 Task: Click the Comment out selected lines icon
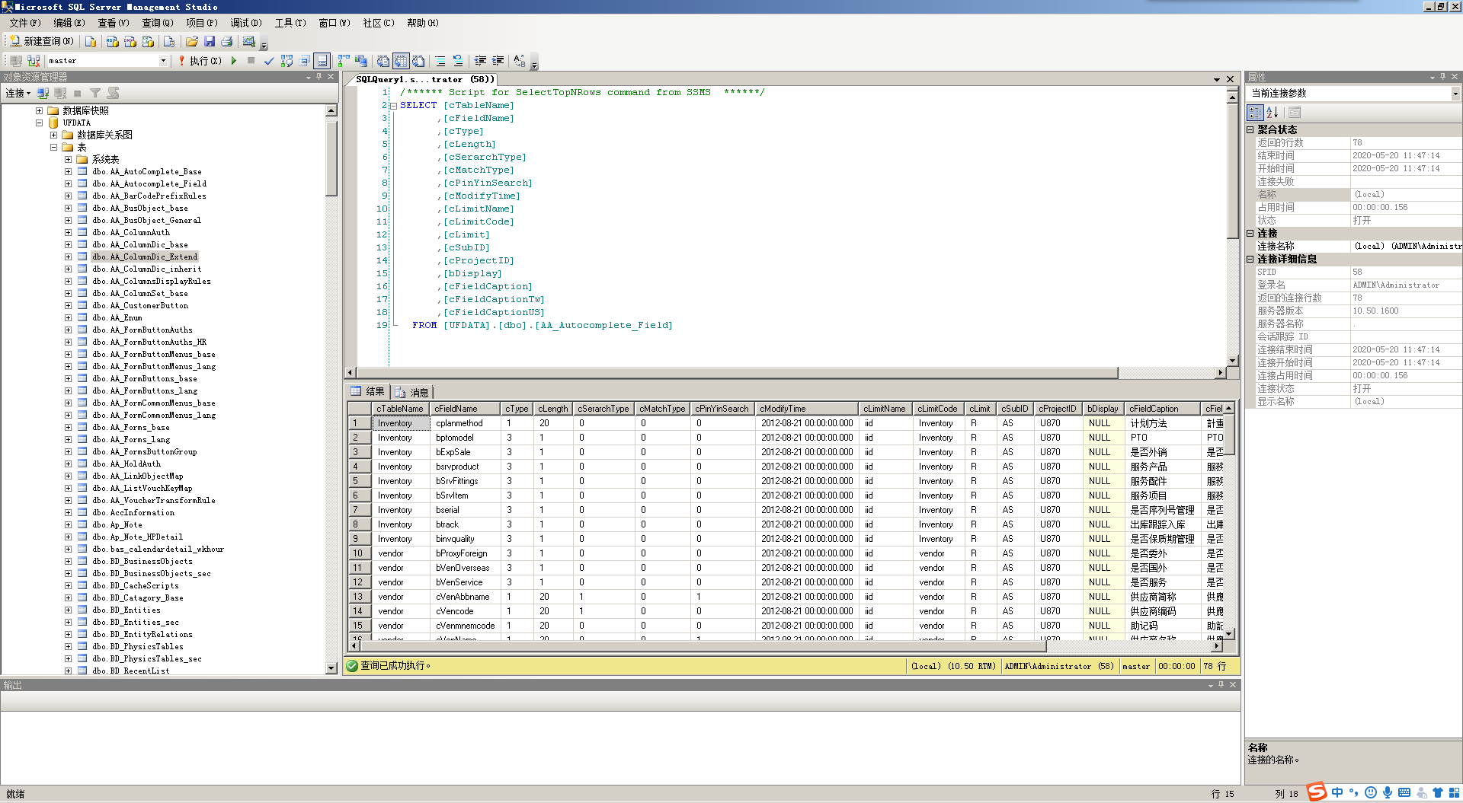pos(440,61)
